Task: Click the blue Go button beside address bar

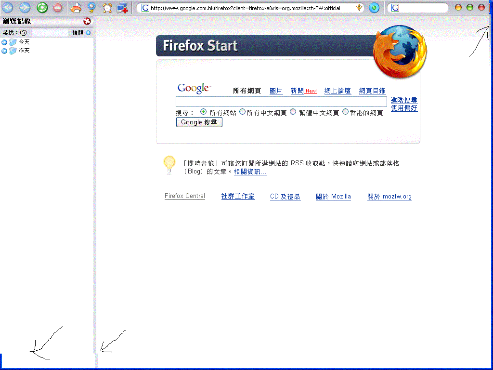Action: (374, 8)
